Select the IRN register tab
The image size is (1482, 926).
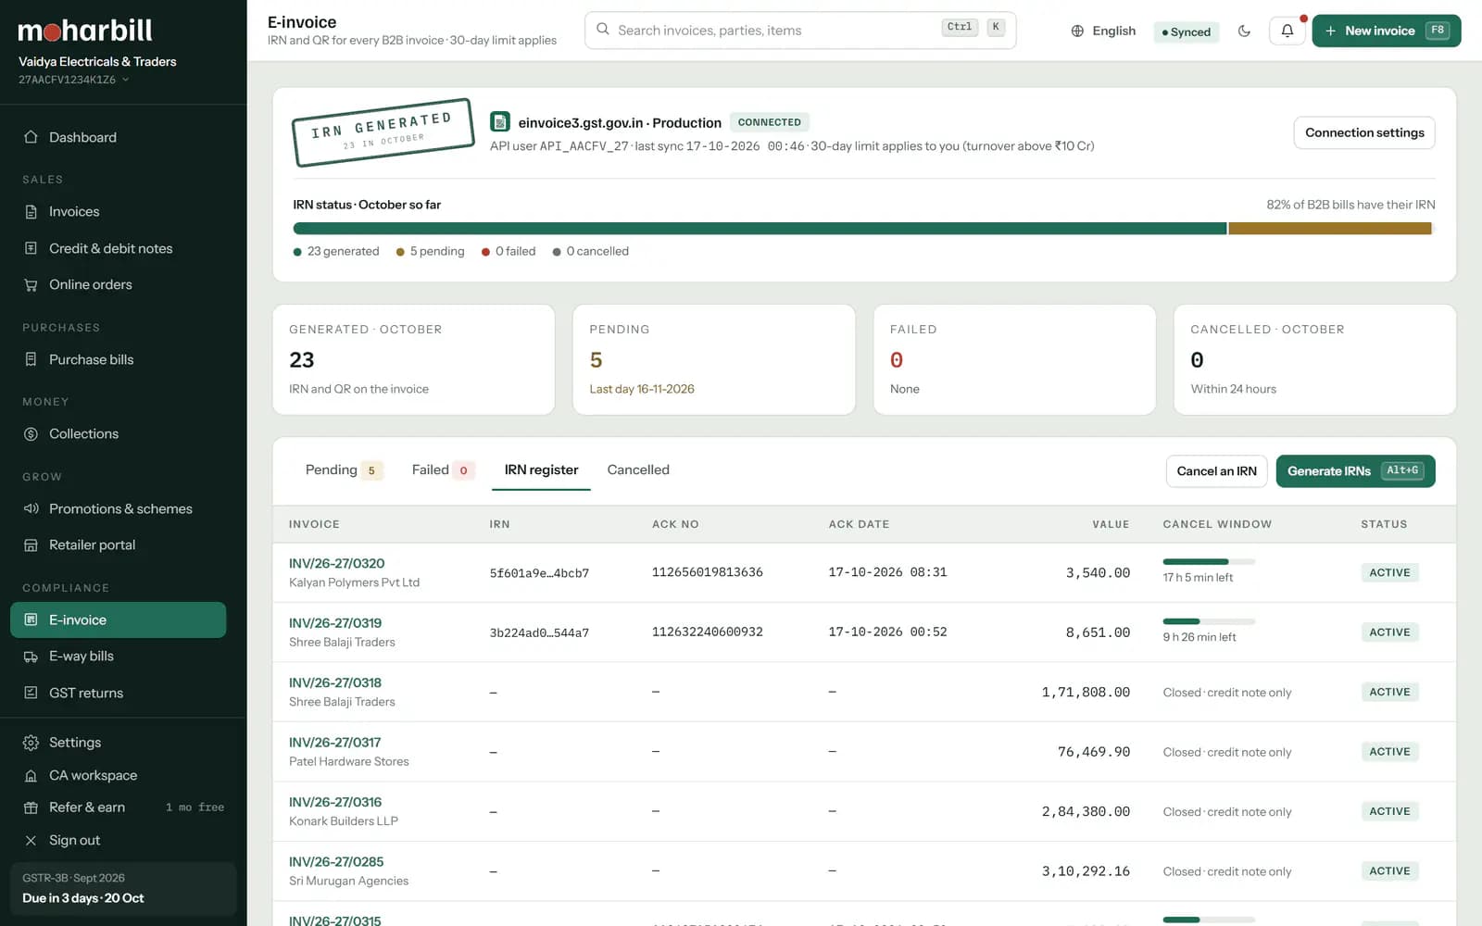coord(541,470)
